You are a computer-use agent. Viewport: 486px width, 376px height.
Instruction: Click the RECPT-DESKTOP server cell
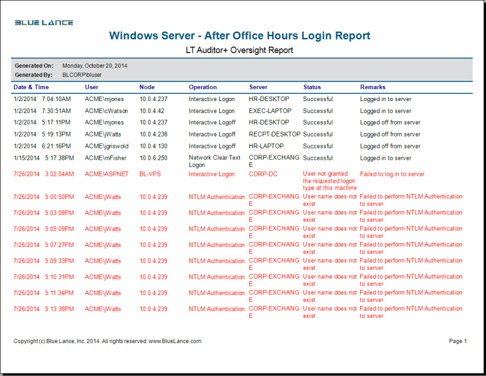coord(275,135)
